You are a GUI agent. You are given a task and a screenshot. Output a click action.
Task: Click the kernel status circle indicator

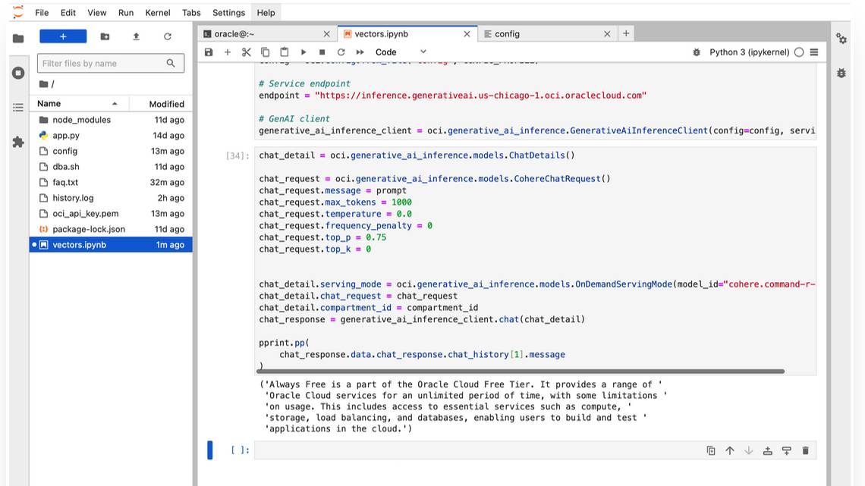coord(799,52)
